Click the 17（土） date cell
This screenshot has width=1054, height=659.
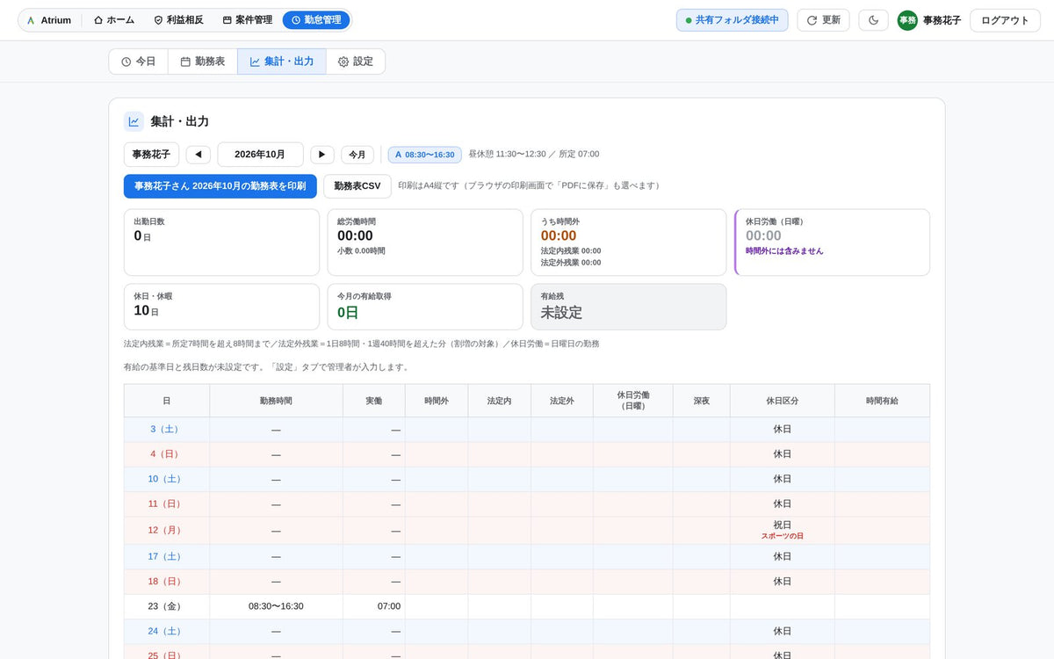pyautogui.click(x=167, y=556)
